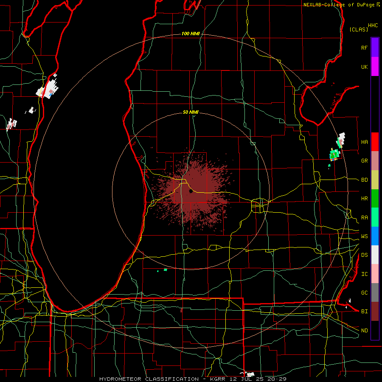
Task: Click the "100 NMI" range ring label
Action: pos(191,34)
